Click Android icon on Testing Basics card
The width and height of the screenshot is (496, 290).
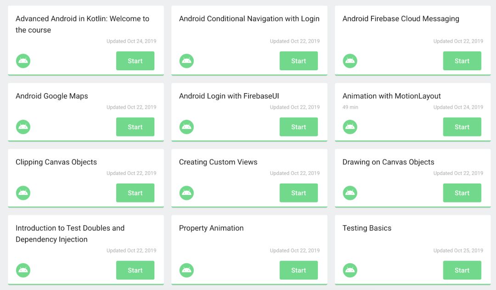(350, 270)
